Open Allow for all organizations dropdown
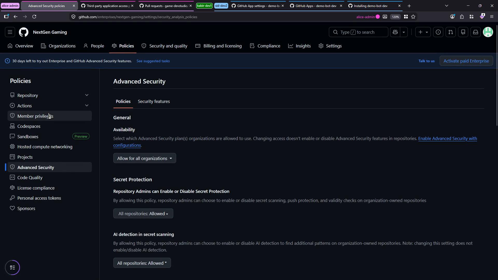498x280 pixels. click(x=144, y=158)
